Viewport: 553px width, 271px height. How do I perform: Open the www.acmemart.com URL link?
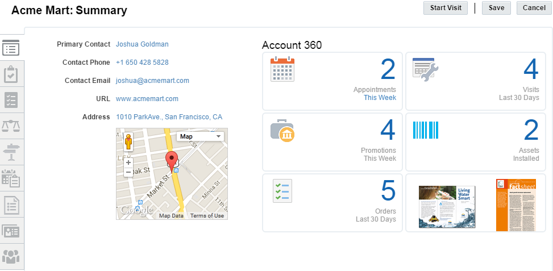(x=147, y=99)
